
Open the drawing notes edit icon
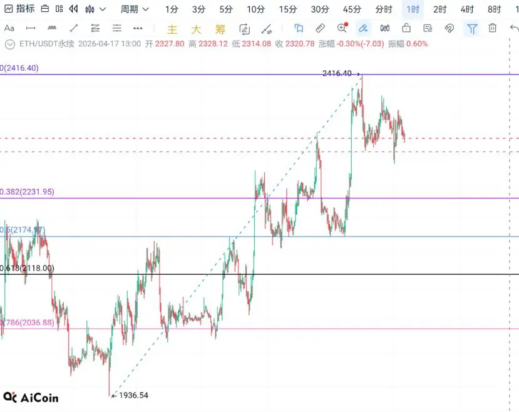coord(428,28)
